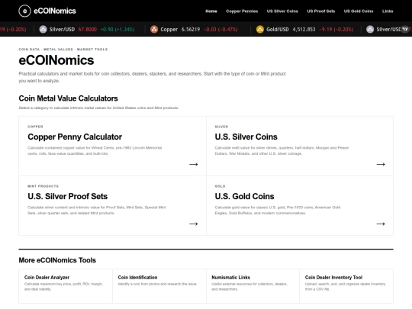Click the silver change +0.90 (+1.34%)
The width and height of the screenshot is (412, 309).
[117, 30]
